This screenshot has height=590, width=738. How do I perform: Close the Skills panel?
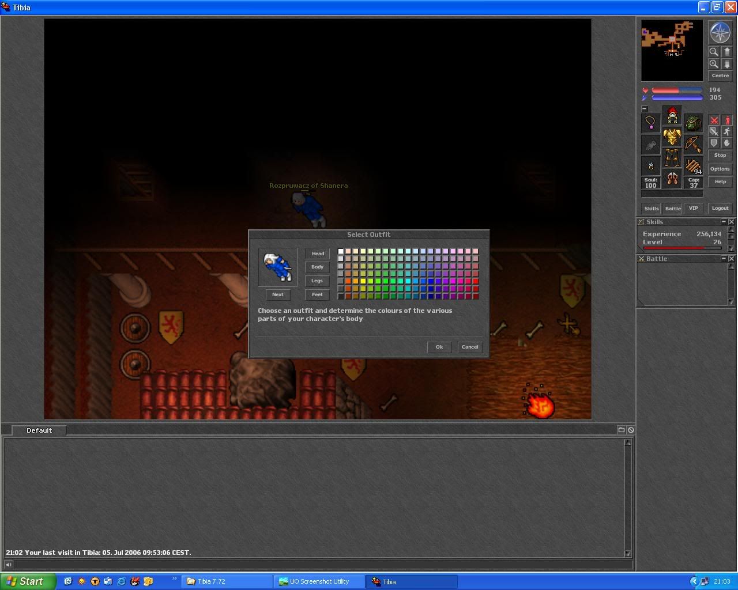(x=731, y=222)
